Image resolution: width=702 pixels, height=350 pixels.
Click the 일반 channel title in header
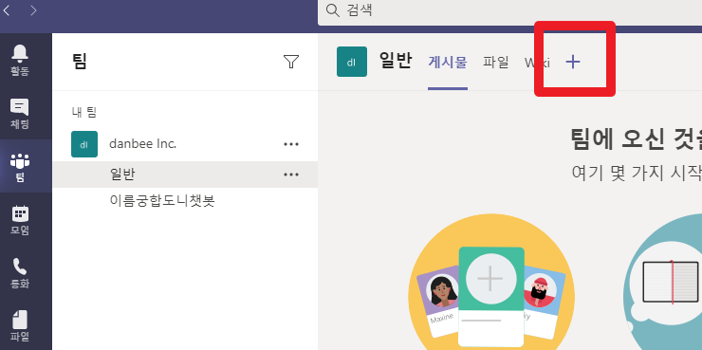point(396,61)
